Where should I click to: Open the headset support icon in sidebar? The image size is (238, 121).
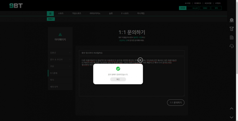232,46
